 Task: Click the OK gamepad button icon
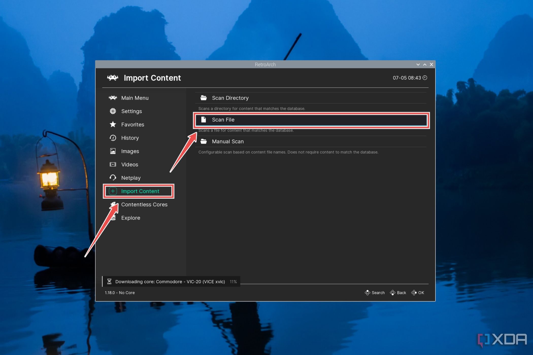point(414,293)
